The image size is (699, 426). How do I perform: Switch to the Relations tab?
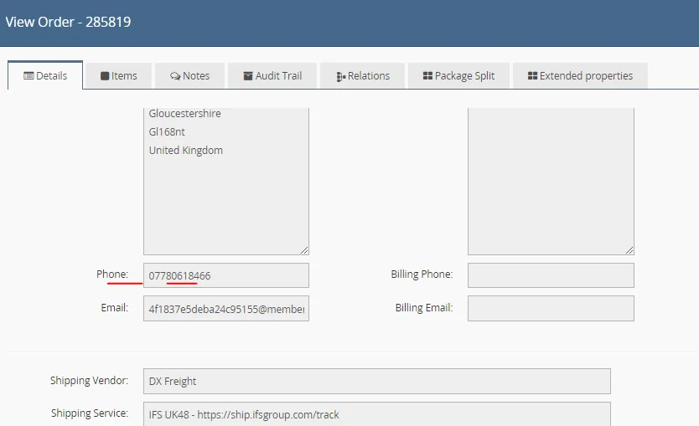click(x=362, y=76)
